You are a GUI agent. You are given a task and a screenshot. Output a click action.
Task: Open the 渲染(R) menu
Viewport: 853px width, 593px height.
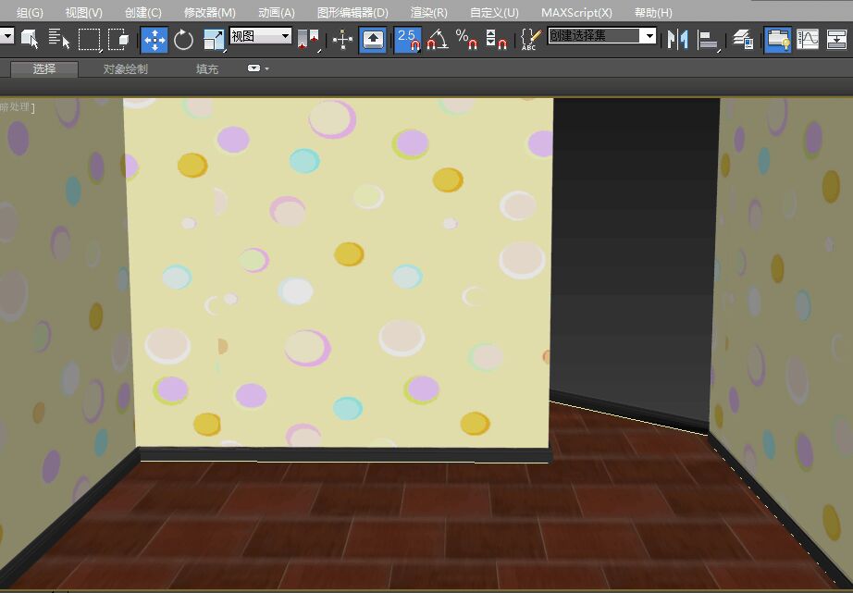428,12
